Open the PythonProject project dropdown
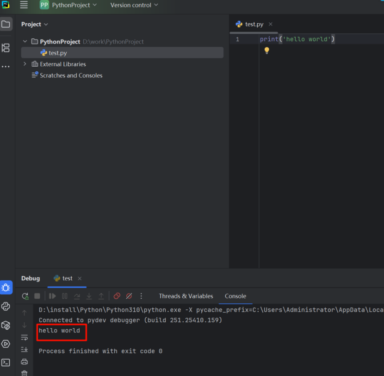384x376 pixels. 68,5
